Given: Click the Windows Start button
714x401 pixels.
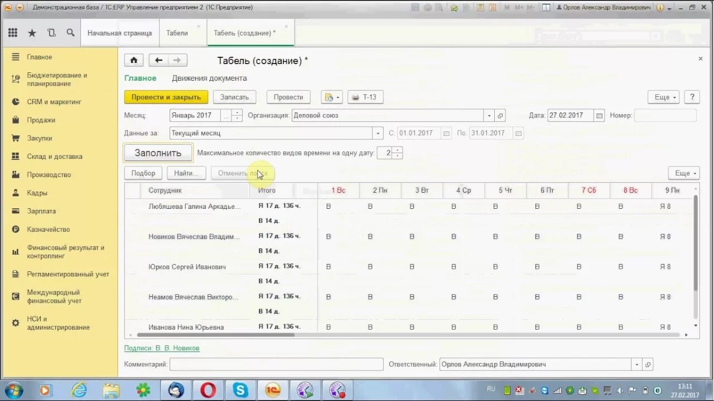Looking at the screenshot, I should [x=13, y=390].
